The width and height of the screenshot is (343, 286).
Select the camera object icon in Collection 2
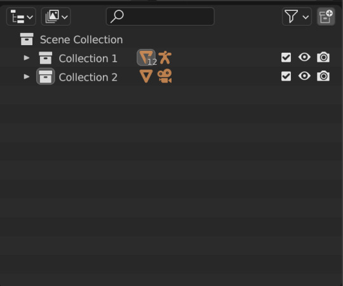[x=165, y=76]
